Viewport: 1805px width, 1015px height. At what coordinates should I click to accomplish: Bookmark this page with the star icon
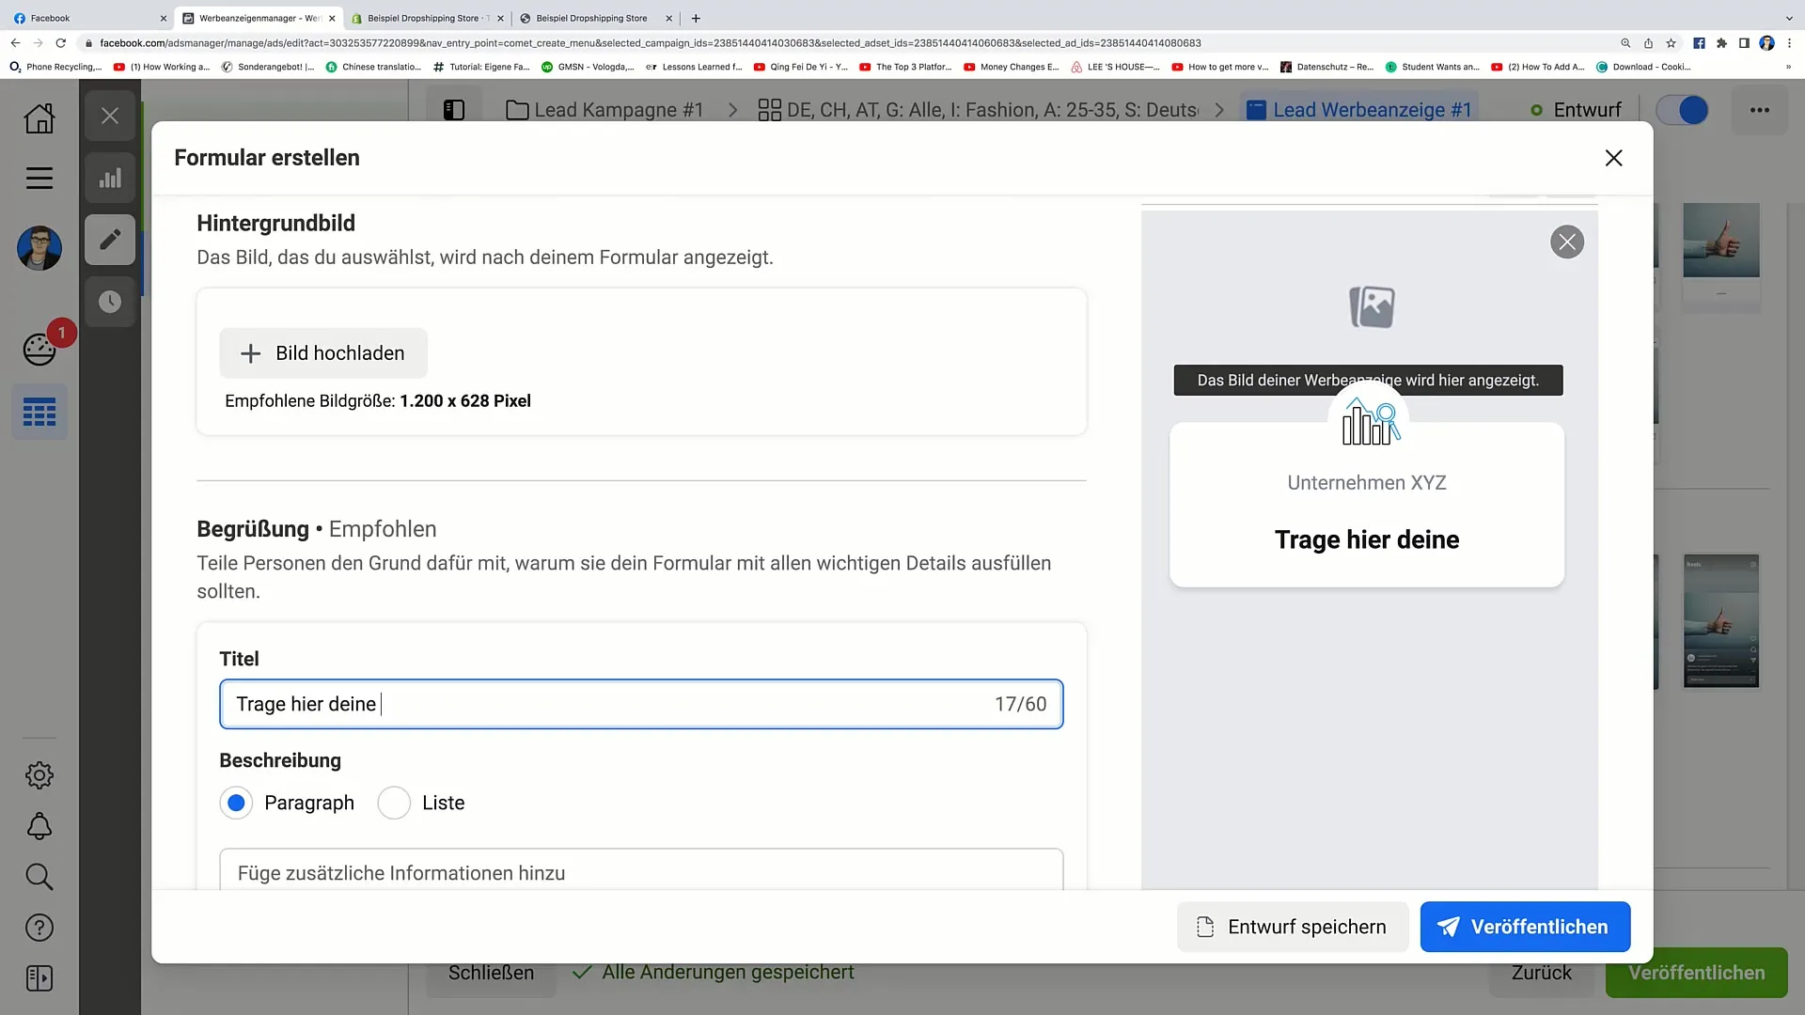point(1671,43)
